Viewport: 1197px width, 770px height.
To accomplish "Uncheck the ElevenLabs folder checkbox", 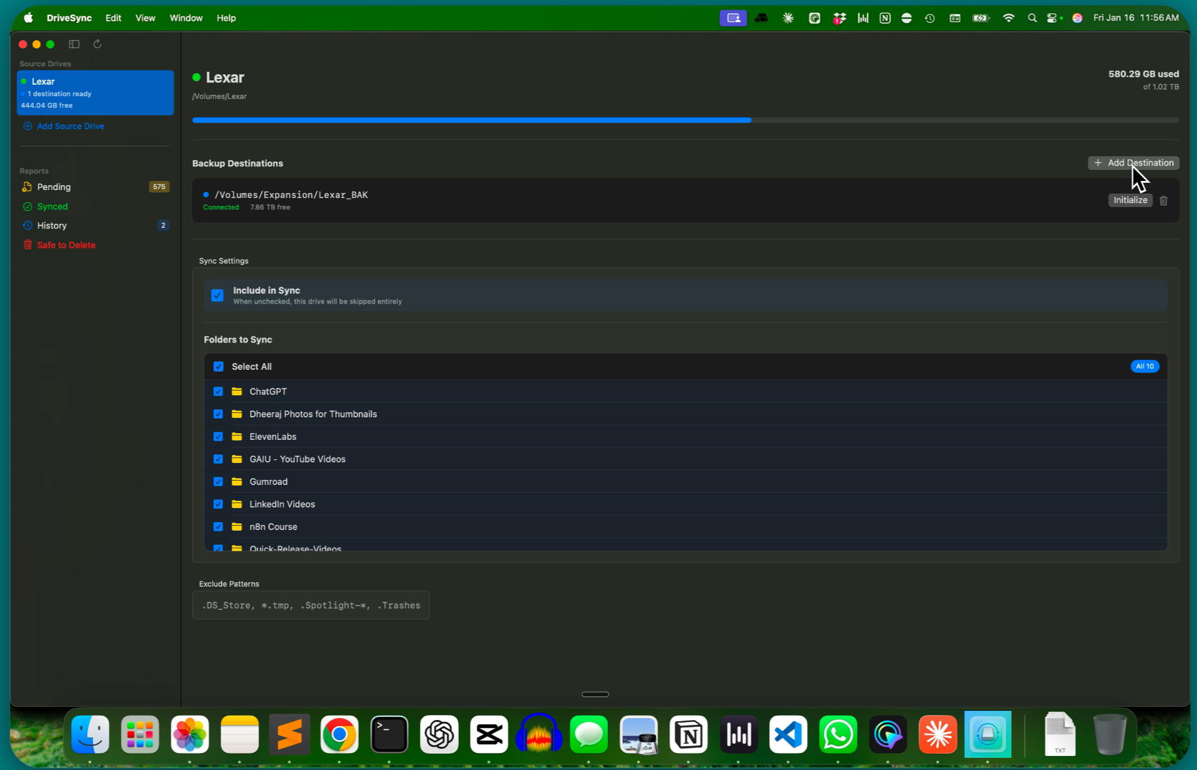I will click(x=218, y=437).
